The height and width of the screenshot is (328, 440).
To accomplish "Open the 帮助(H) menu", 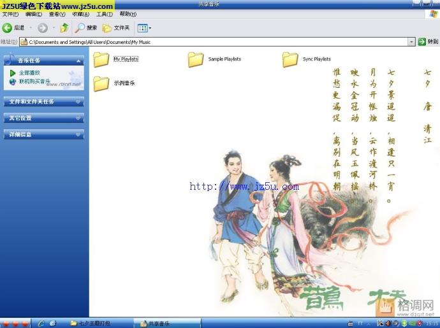I will tap(128, 14).
